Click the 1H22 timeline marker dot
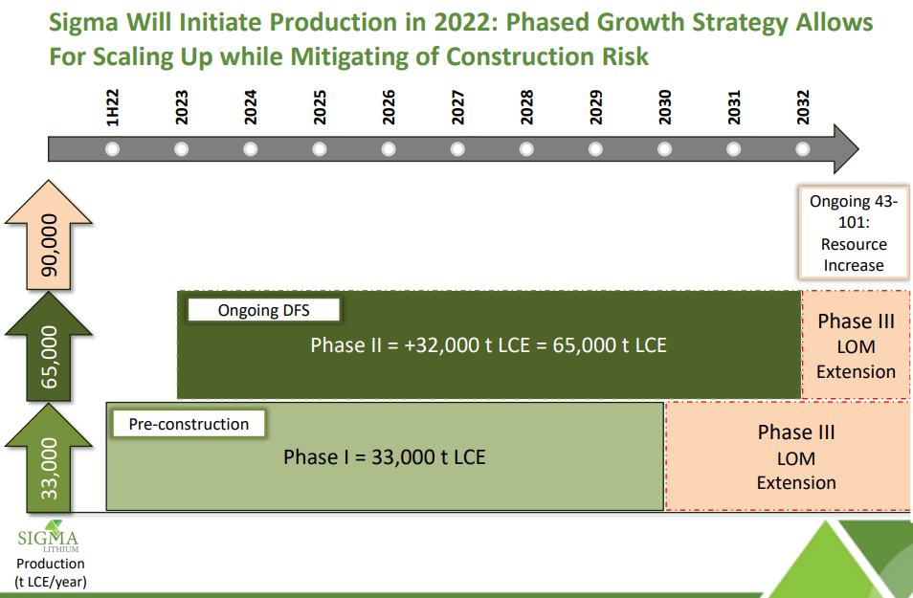The image size is (913, 598). click(x=112, y=149)
